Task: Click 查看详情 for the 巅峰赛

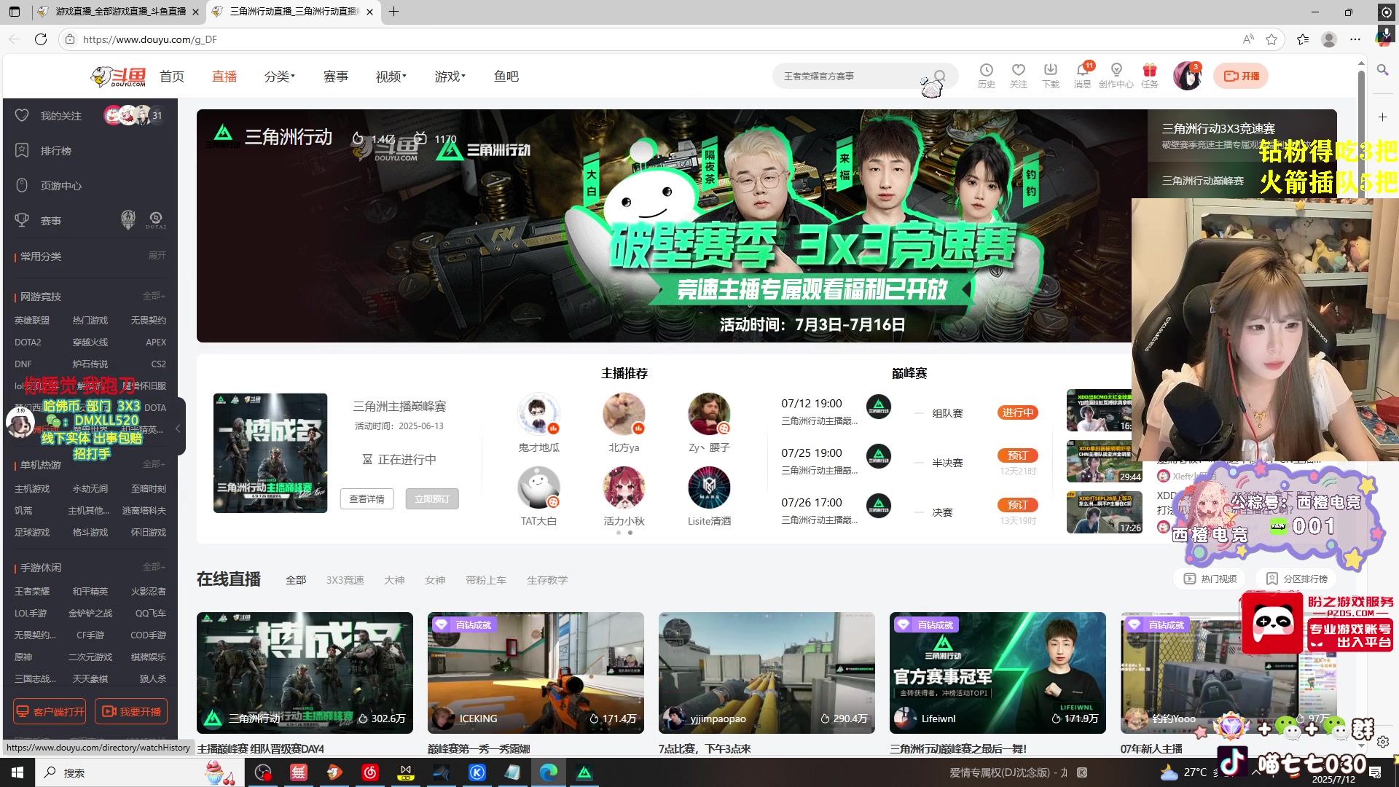Action: 367,499
